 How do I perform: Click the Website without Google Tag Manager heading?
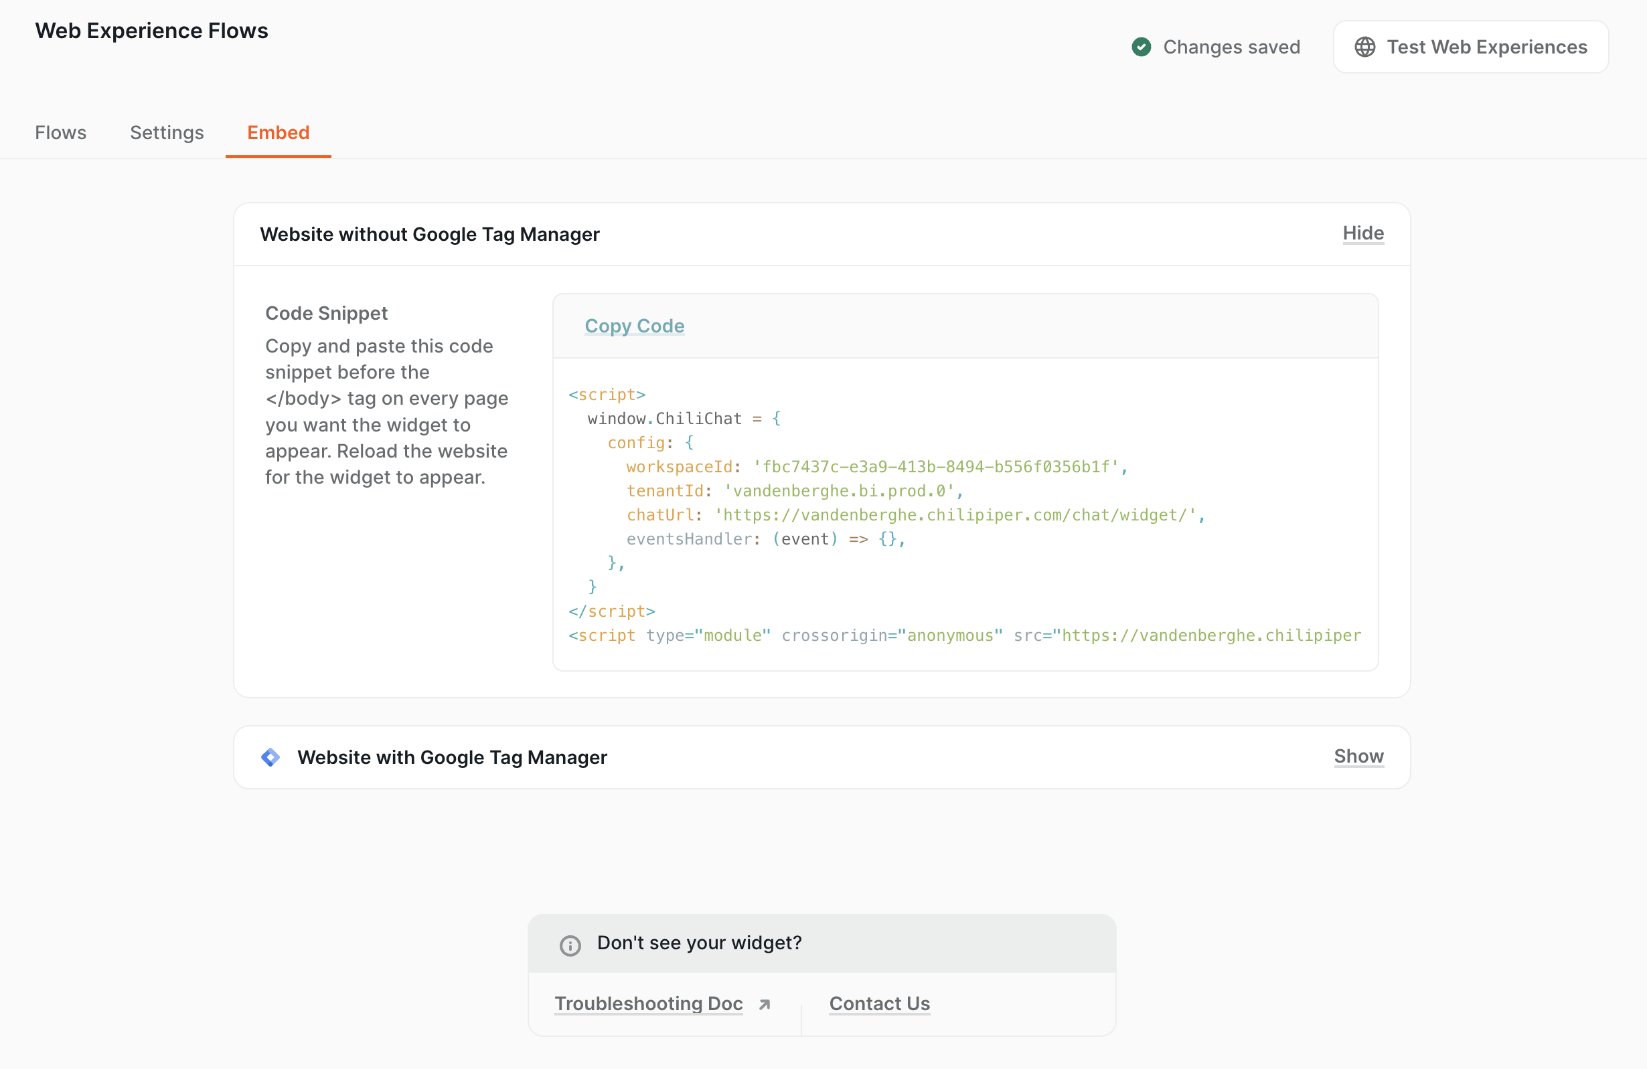[x=430, y=234]
